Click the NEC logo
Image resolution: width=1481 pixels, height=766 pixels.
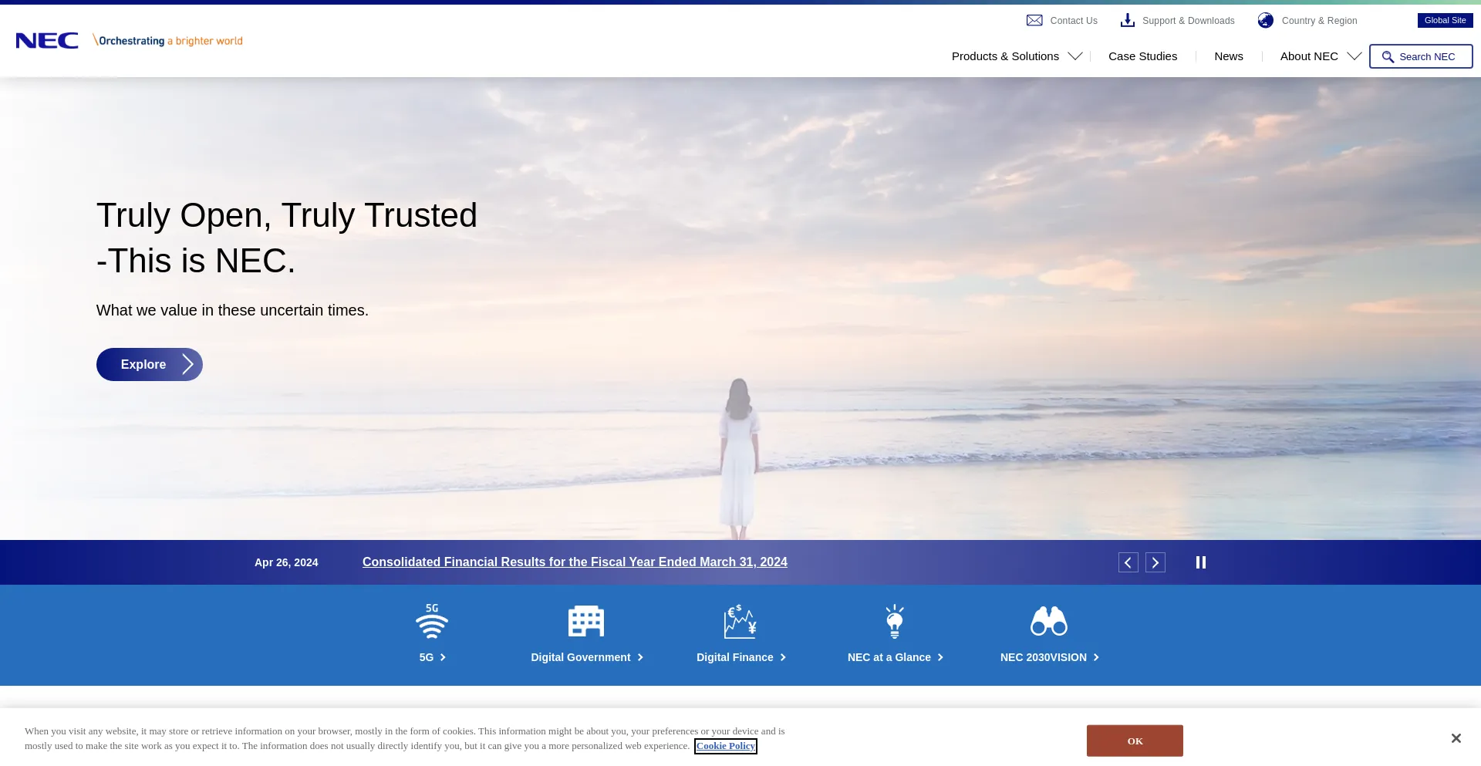(47, 41)
